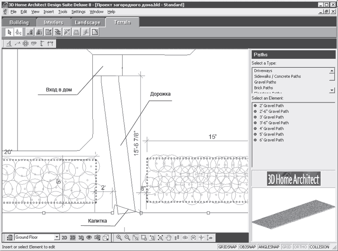The width and height of the screenshot is (338, 251).
Task: Select the Pan hand tool
Action: (169, 237)
